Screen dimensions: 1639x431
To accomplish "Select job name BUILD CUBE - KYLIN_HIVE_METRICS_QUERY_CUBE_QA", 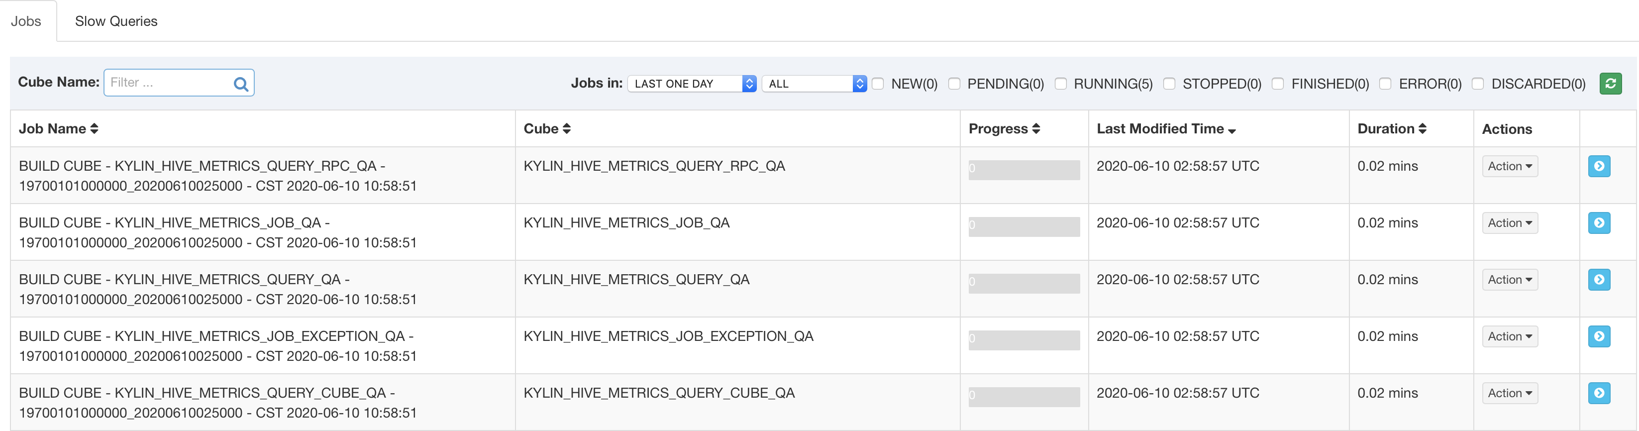I will coord(217,402).
